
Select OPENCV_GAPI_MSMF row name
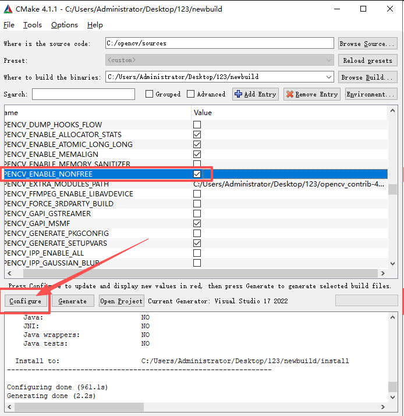[37, 223]
